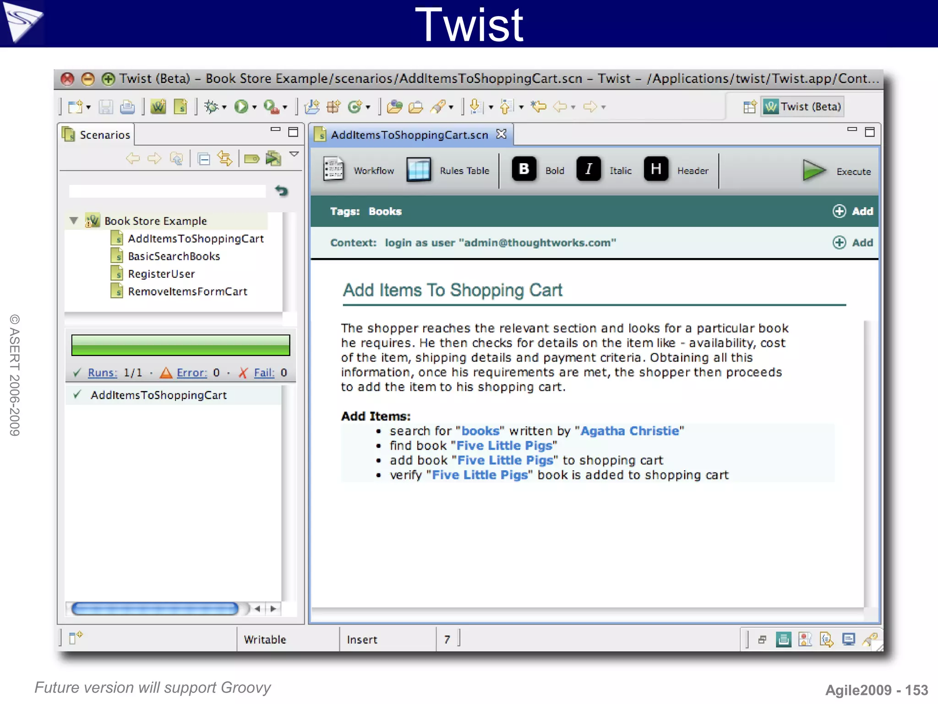Apply Header formatting with the H icon
The height and width of the screenshot is (704, 938).
pyautogui.click(x=656, y=169)
